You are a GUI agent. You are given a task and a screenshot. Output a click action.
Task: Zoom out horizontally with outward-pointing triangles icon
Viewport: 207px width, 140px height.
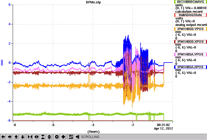[36, 137]
